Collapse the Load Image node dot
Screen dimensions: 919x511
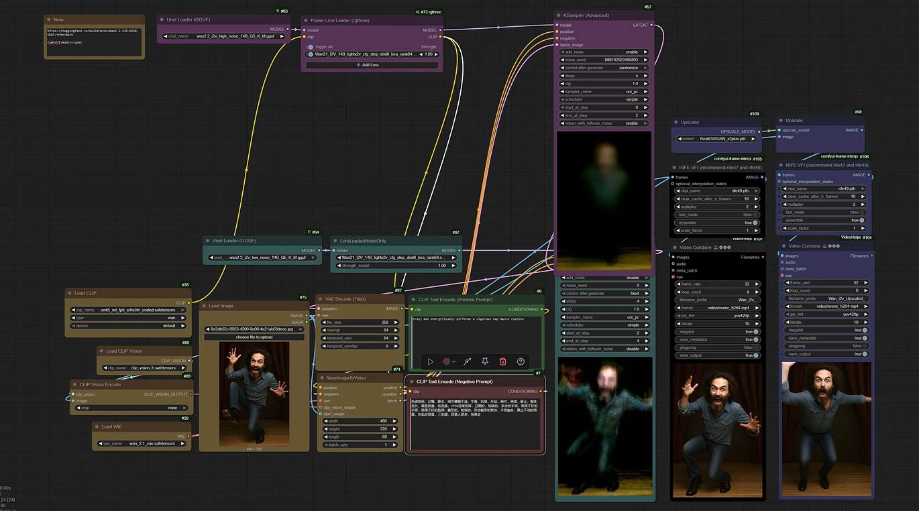coord(204,305)
